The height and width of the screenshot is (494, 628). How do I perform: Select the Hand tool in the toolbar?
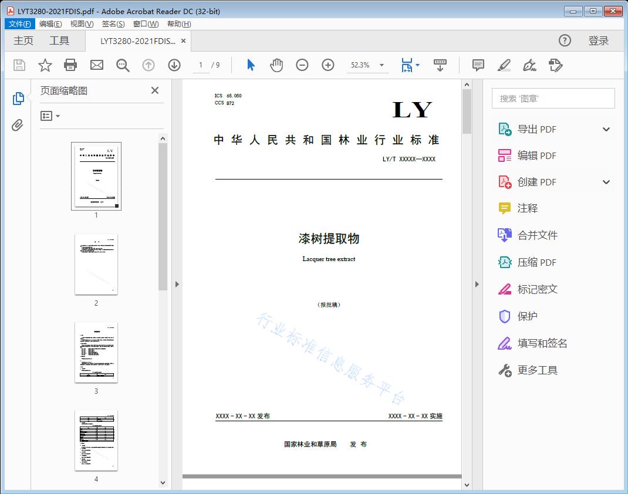[276, 65]
